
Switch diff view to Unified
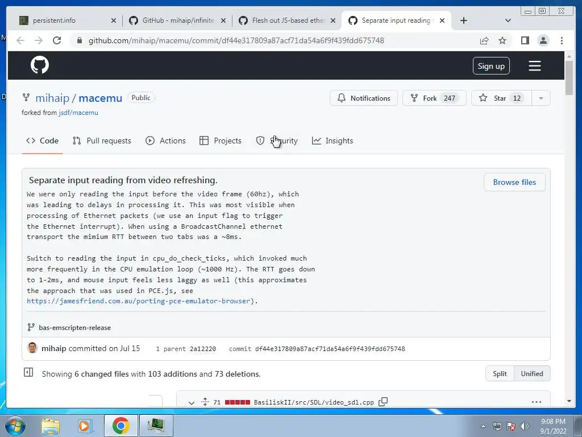[532, 373]
